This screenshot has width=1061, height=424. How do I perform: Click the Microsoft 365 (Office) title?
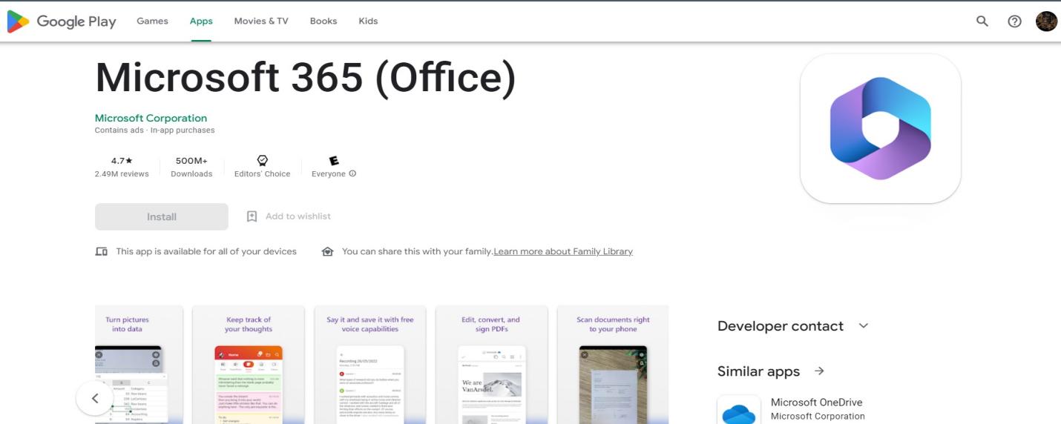[x=305, y=76]
